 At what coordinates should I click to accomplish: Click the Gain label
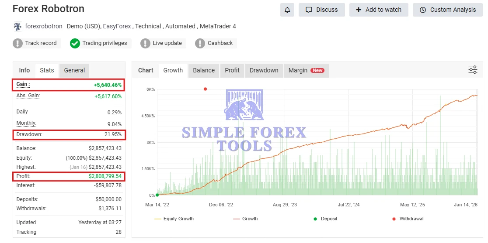click(x=23, y=84)
